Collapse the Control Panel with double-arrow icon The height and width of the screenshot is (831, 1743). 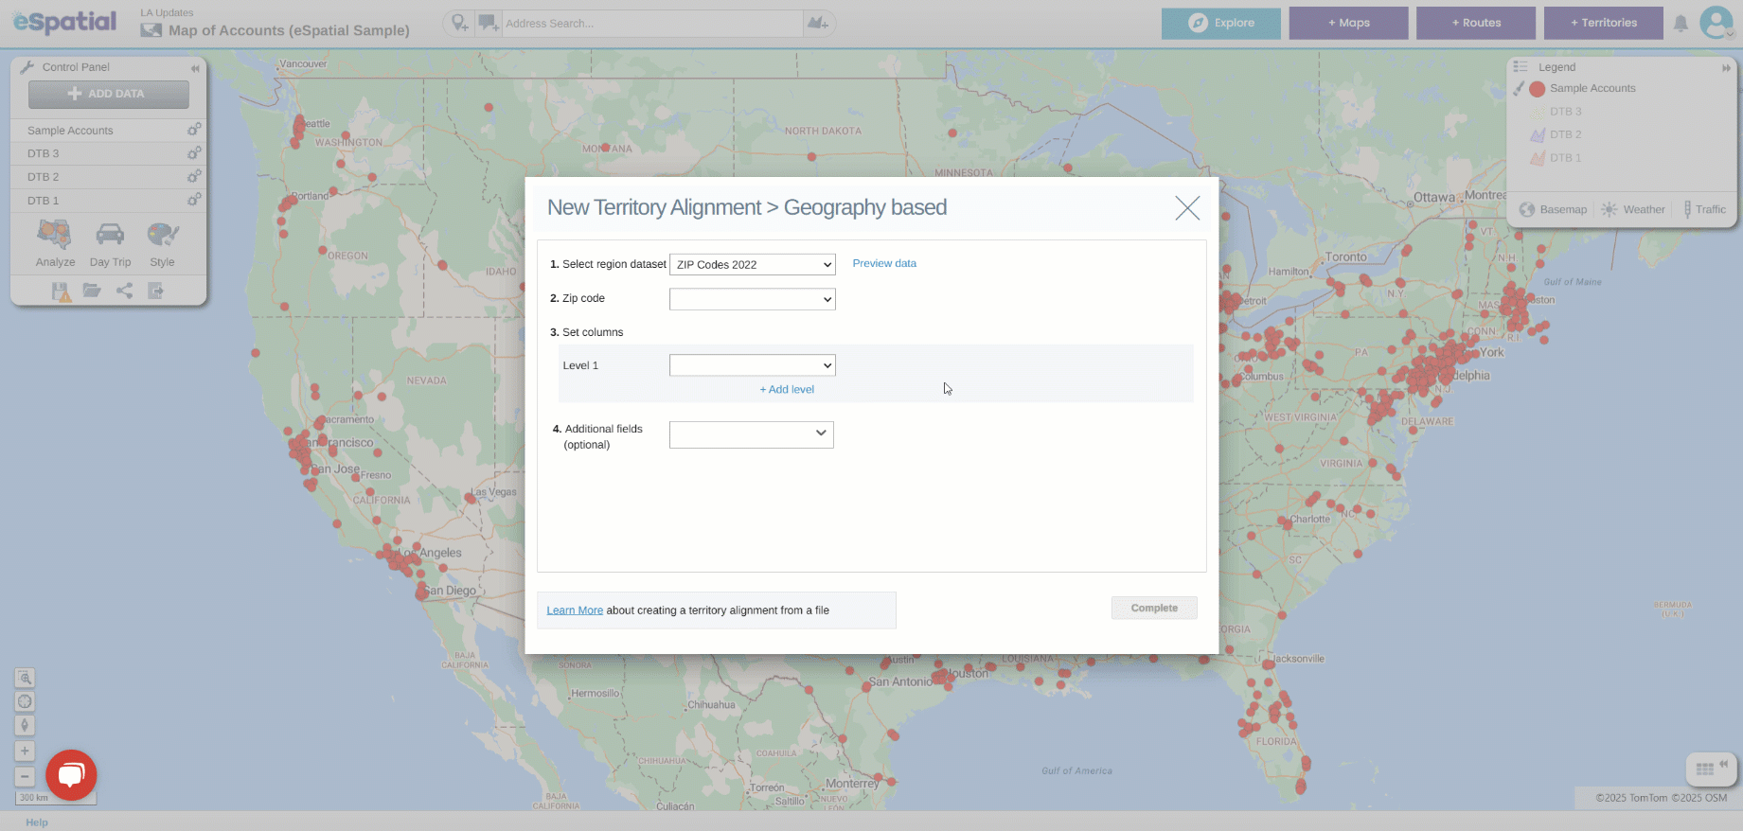(x=195, y=68)
